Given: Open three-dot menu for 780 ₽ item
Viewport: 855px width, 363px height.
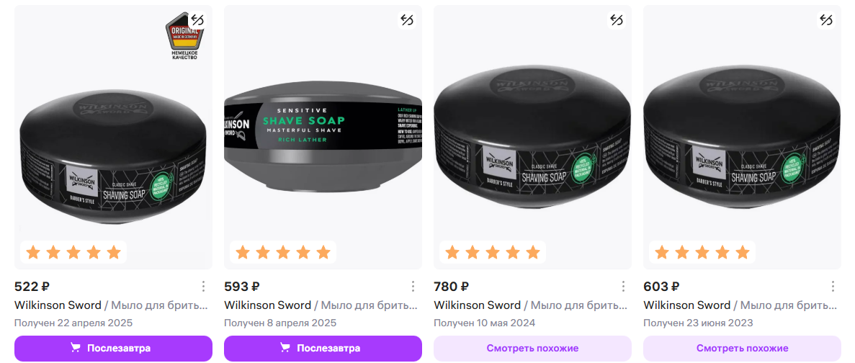Looking at the screenshot, I should click(x=622, y=286).
